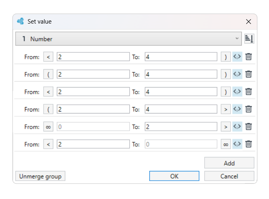Toggle the From '<' bracket in third row
The image size is (269, 199).
click(48, 92)
